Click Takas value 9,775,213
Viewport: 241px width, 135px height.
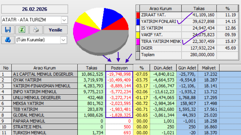click(93, 92)
